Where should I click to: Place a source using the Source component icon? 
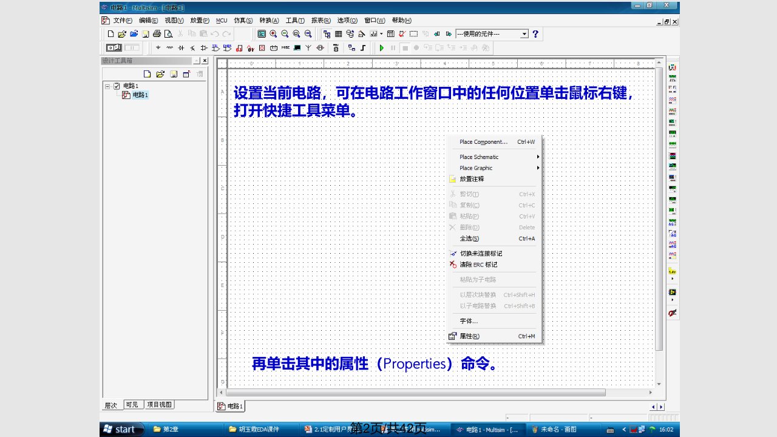(158, 47)
